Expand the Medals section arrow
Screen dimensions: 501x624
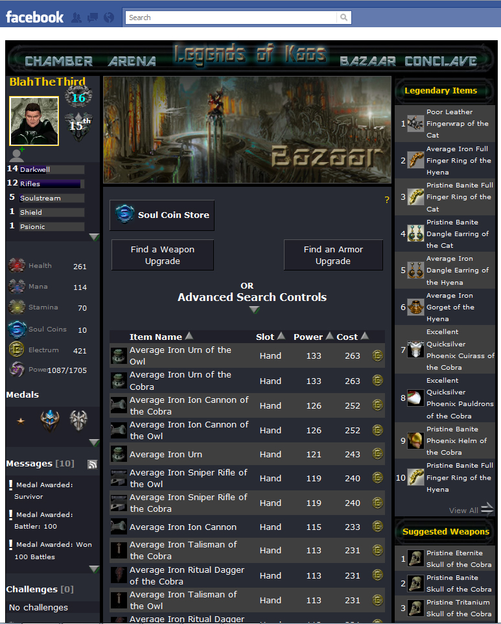[94, 442]
